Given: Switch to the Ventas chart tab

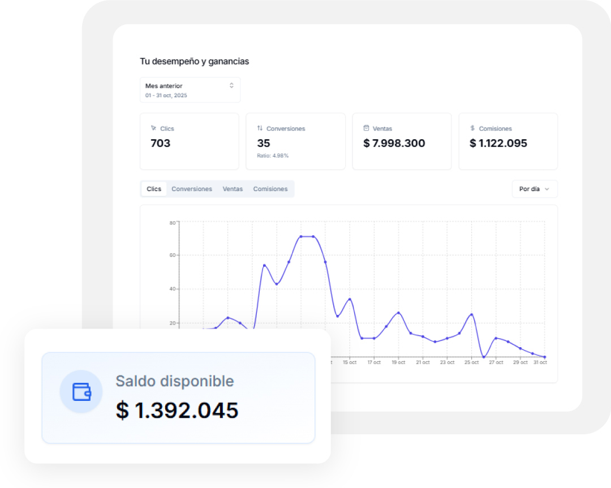Looking at the screenshot, I should (x=233, y=189).
